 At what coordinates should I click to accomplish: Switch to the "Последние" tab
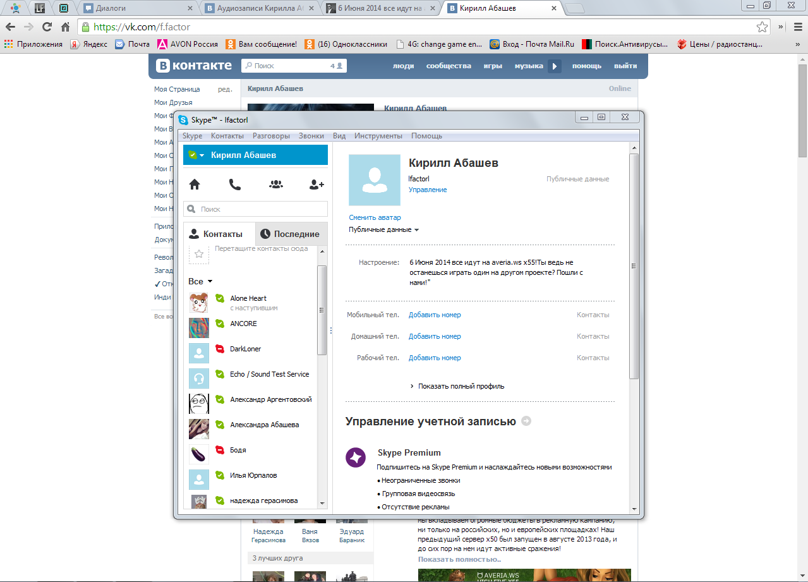pos(291,234)
